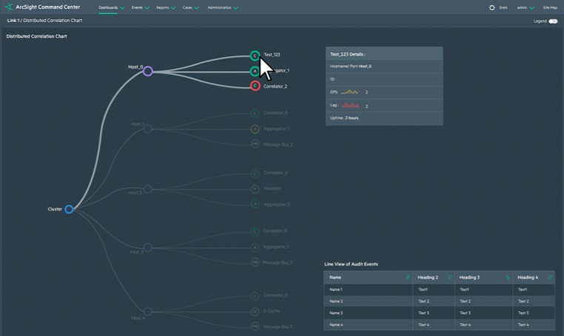
Task: Click the Aggregator_1 node under Host_0
Action: click(x=255, y=71)
